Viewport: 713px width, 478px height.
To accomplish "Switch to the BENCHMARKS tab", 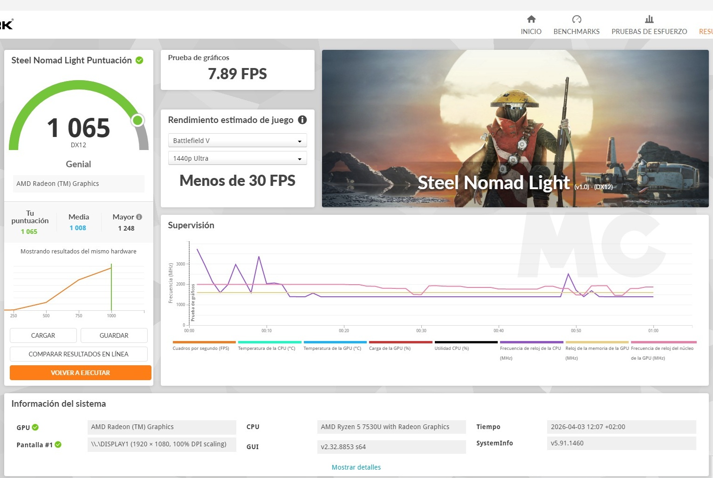I will coord(576,31).
